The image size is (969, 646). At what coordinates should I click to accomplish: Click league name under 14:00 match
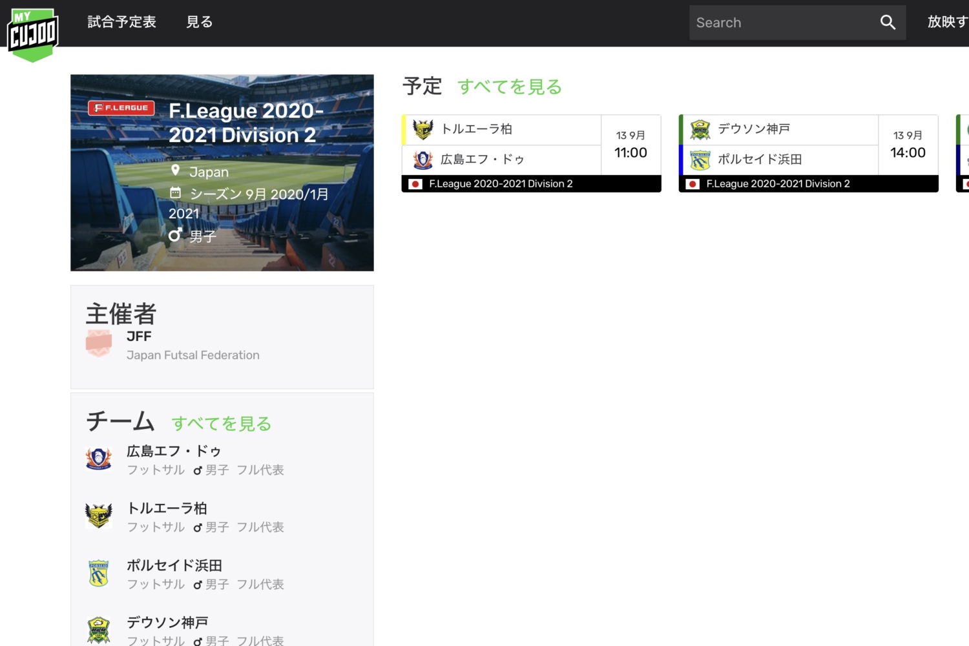tap(778, 184)
